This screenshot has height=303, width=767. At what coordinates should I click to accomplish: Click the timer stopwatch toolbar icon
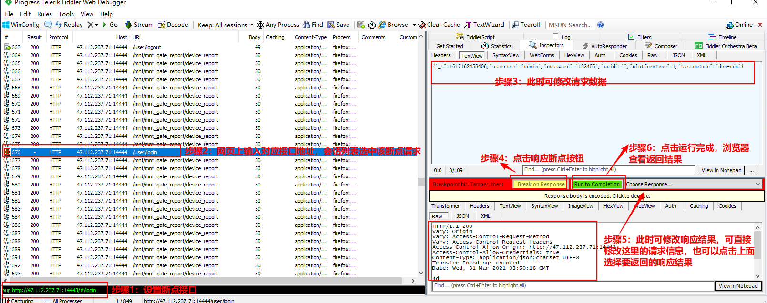pyautogui.click(x=372, y=25)
